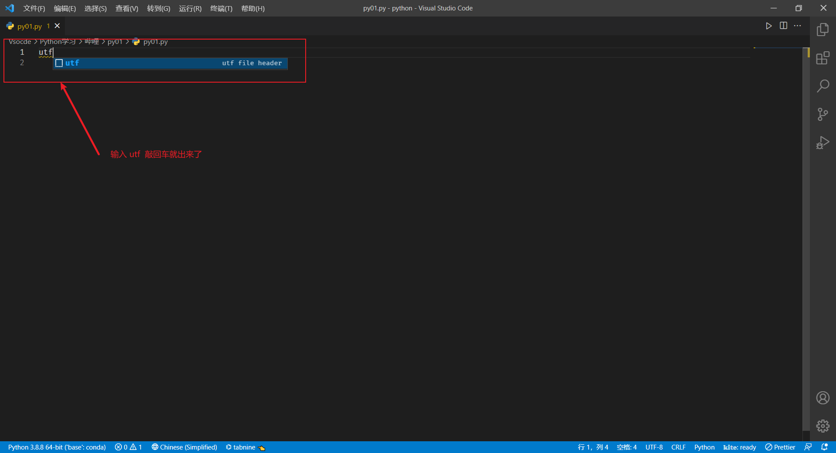Screen dimensions: 836x453
Task: Open the 选择(S) menu
Action: (x=95, y=8)
